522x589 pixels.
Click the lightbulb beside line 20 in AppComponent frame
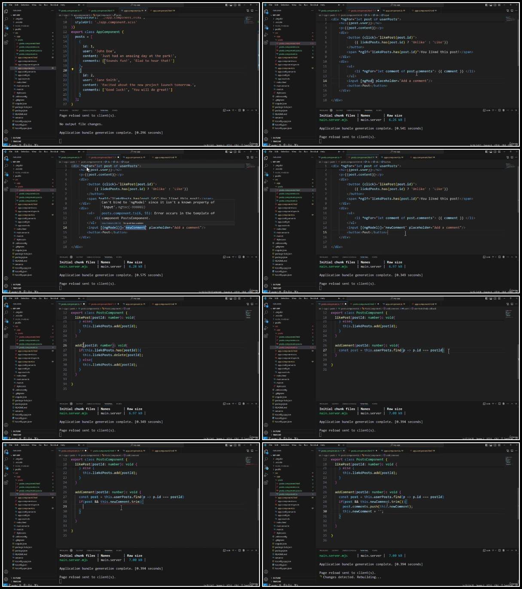[72, 69]
